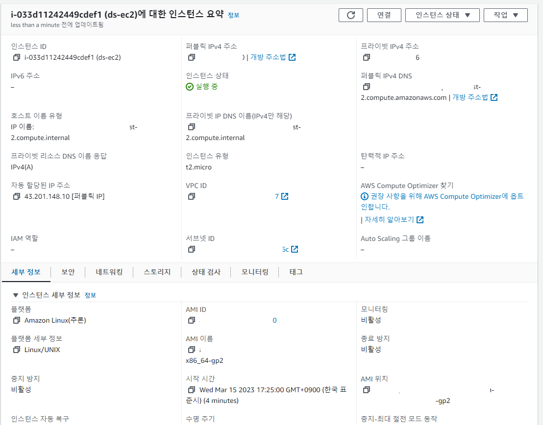Click the refresh icon button

[350, 15]
